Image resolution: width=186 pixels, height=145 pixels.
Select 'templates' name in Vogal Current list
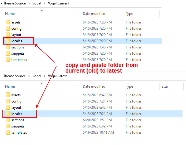(19, 60)
